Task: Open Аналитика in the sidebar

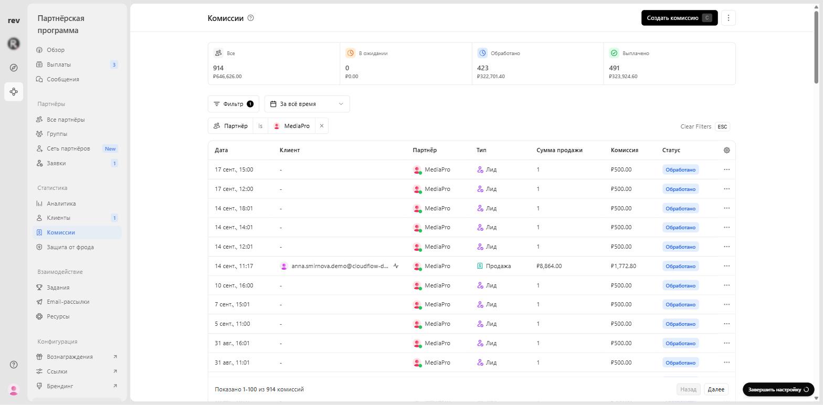Action: click(77, 204)
